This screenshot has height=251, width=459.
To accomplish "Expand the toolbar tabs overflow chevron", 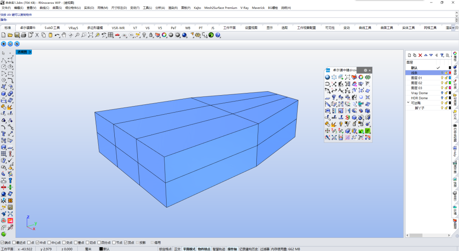I will click(453, 28).
